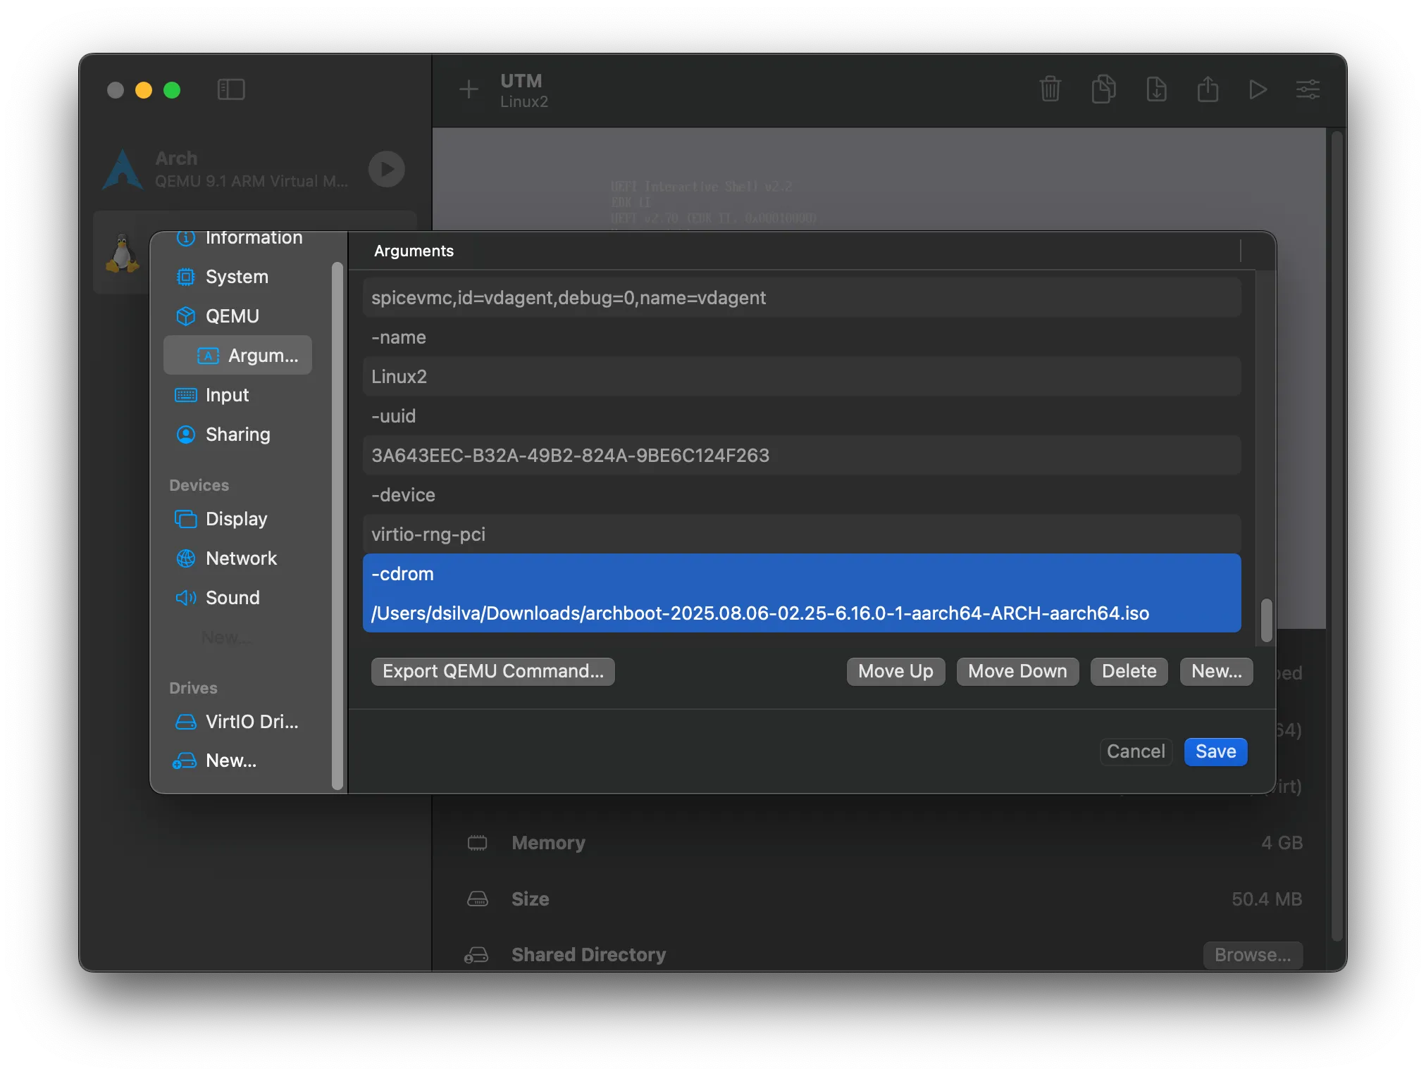
Task: Select the Arguments subsection
Action: (x=238, y=356)
